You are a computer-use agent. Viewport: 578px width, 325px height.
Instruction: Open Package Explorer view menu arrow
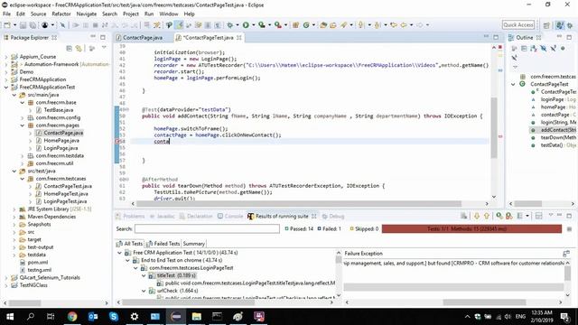(104, 48)
